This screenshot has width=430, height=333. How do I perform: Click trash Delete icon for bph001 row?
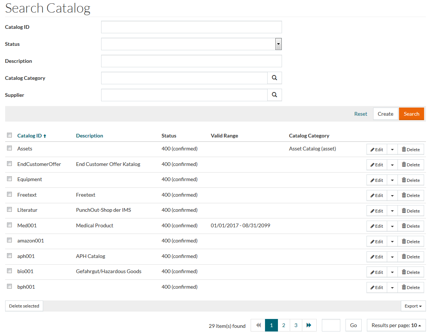tap(411, 287)
